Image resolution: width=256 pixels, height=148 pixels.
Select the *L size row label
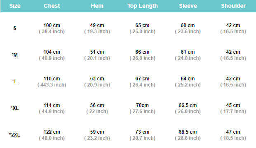[x=14, y=82]
